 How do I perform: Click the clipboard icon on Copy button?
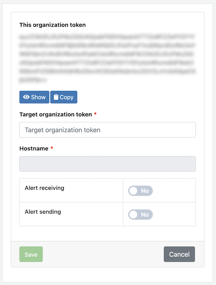pos(56,97)
